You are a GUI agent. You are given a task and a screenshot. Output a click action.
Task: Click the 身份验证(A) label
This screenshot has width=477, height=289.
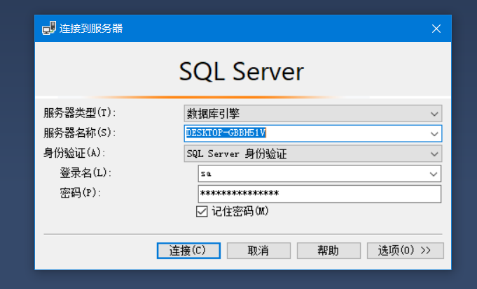(x=74, y=153)
